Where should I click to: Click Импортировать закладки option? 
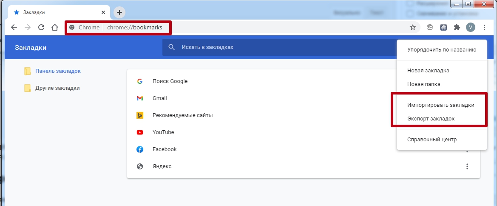(x=440, y=105)
